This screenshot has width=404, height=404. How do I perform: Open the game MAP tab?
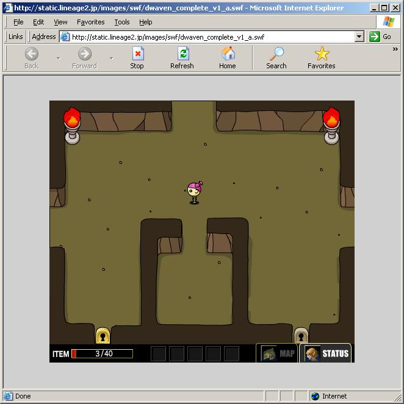click(276, 353)
